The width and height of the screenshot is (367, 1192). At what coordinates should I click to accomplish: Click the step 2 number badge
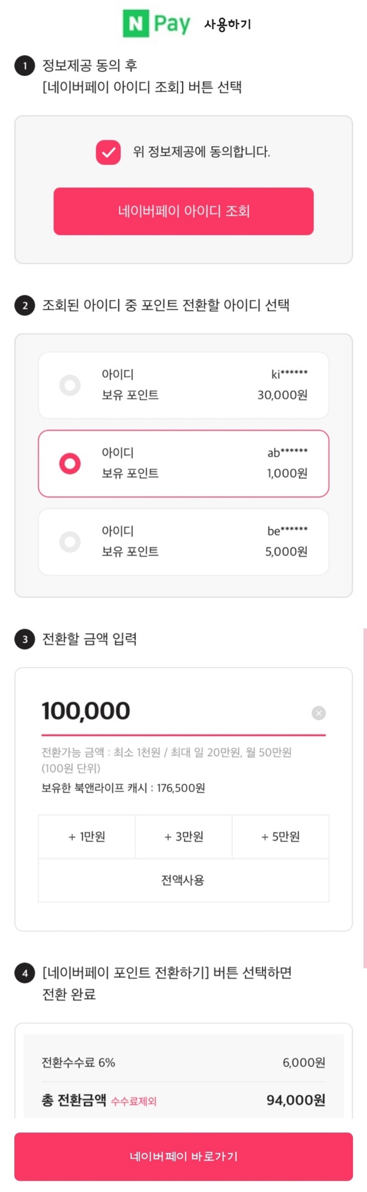[x=25, y=306]
